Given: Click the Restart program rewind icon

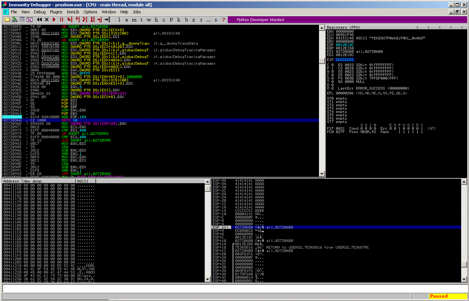Looking at the screenshot, I should 39,19.
